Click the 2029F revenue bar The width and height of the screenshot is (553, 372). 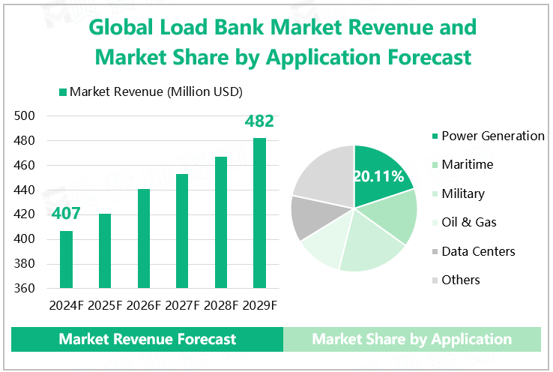[x=259, y=213]
